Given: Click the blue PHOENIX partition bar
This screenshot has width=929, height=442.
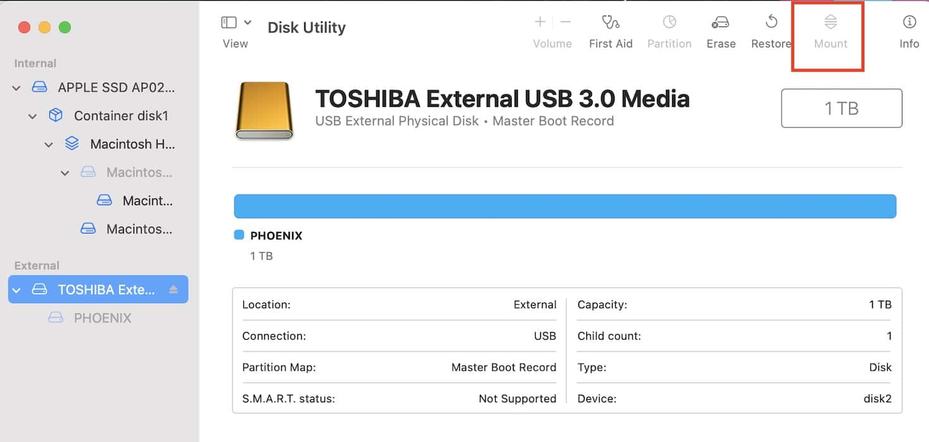Looking at the screenshot, I should click(565, 206).
